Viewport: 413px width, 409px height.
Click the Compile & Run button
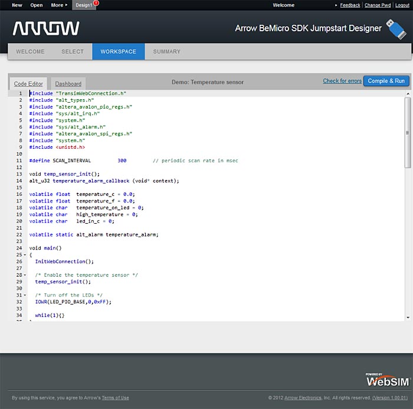386,81
